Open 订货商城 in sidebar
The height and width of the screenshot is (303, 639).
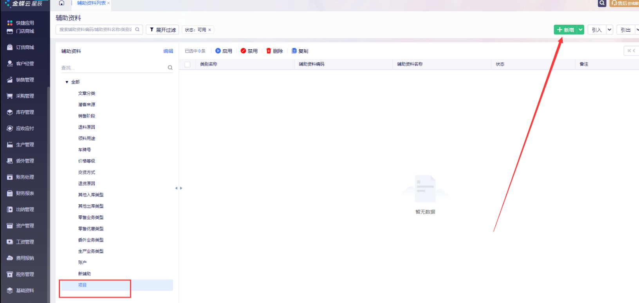(20, 47)
